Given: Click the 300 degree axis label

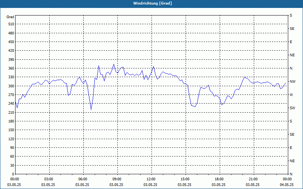Looking at the screenshot, I should pos(11,86).
